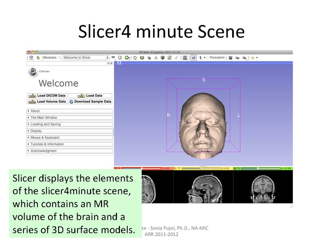The image size is (323, 242).
Task: Select the fiducial place mouse mode icon
Action: click(200, 58)
